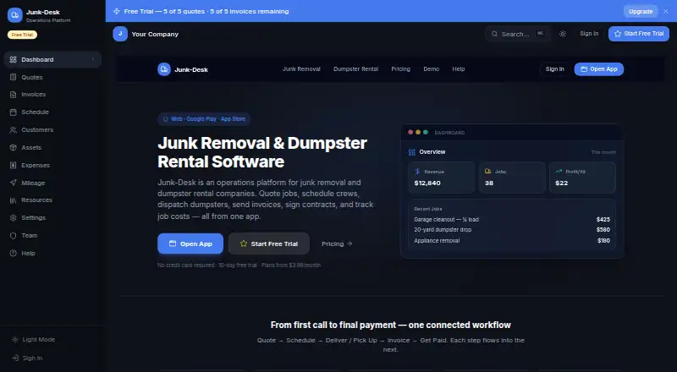Click the 'Your Company' name text
Viewport: 677px width, 372px height.
(155, 34)
